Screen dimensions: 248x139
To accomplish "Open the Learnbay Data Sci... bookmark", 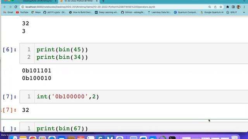I will 159,12.
